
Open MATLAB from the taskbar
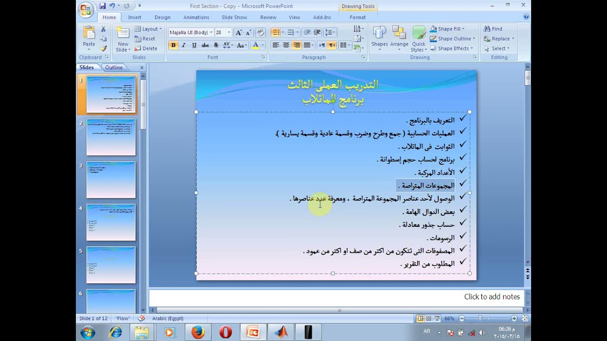tap(281, 332)
